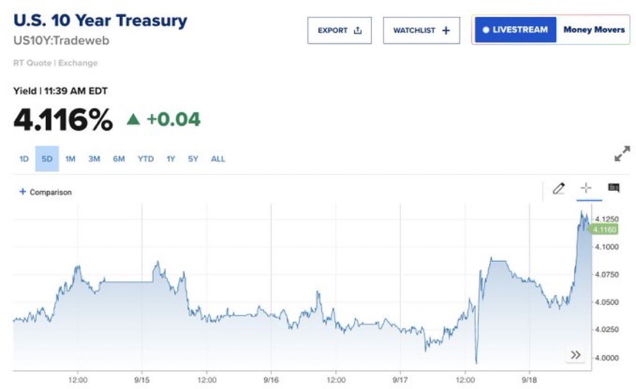Image resolution: width=636 pixels, height=389 pixels.
Task: Click the plus icon beside Comparison
Action: click(23, 192)
